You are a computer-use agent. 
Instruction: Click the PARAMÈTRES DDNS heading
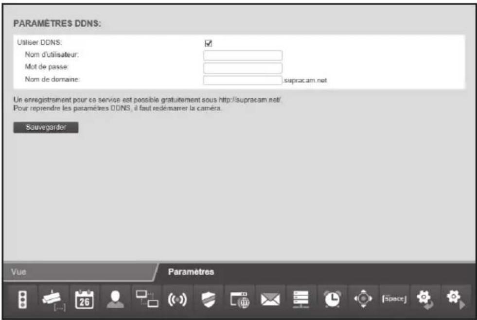tap(57, 23)
